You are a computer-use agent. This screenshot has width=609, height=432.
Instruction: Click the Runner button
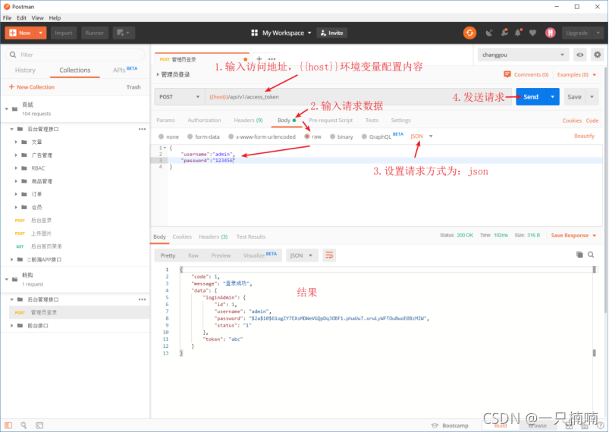click(x=95, y=33)
